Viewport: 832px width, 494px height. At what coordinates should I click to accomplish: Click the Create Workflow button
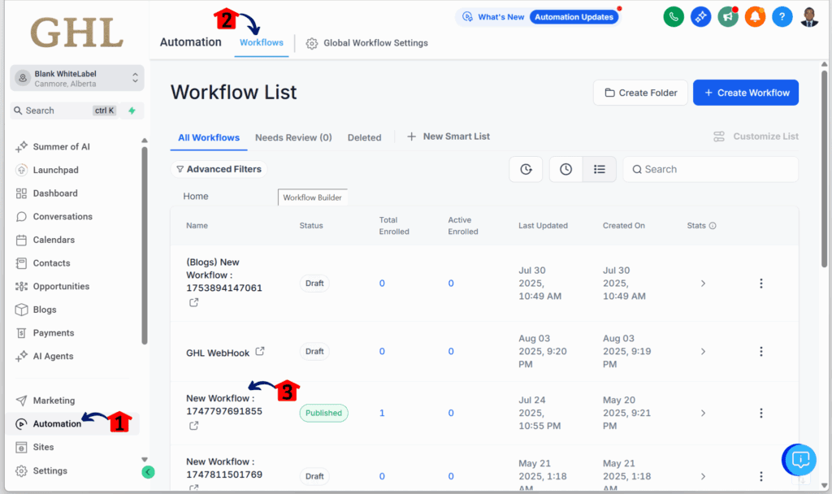746,93
